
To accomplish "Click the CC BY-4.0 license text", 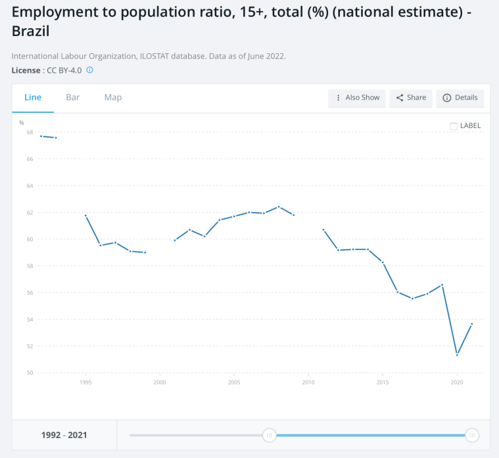I will (62, 70).
